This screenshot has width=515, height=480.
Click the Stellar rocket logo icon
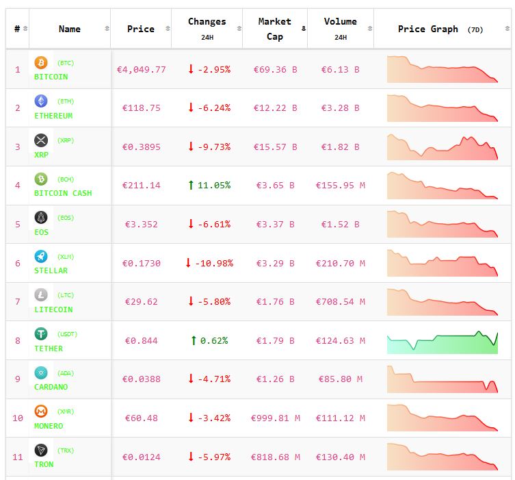click(41, 256)
